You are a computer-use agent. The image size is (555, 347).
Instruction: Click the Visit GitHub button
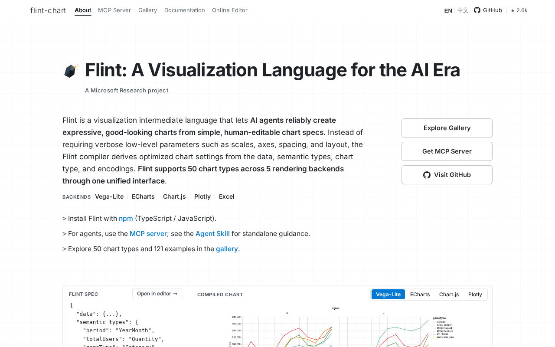point(447,175)
